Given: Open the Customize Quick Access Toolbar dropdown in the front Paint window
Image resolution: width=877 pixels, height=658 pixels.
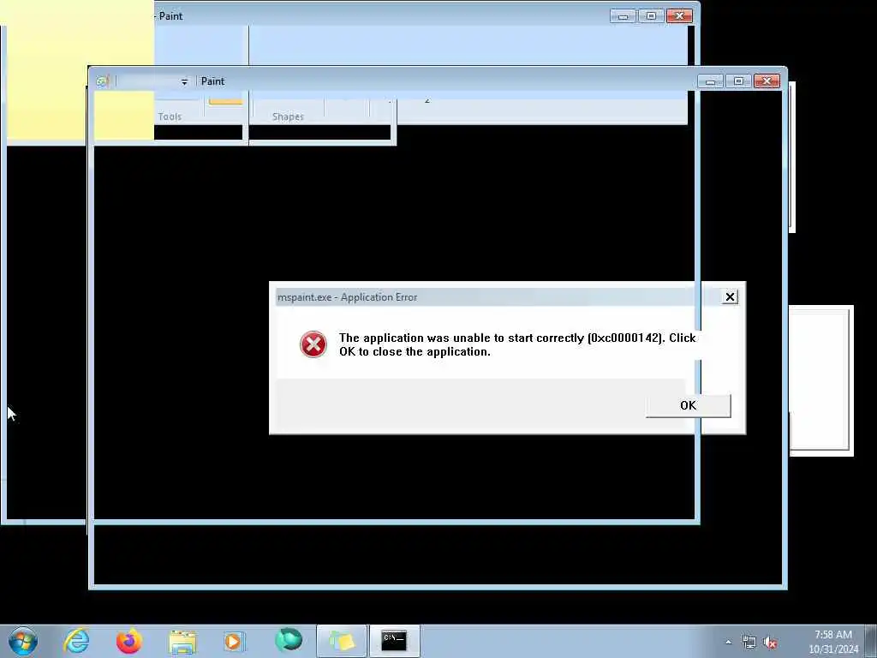Looking at the screenshot, I should tap(184, 81).
